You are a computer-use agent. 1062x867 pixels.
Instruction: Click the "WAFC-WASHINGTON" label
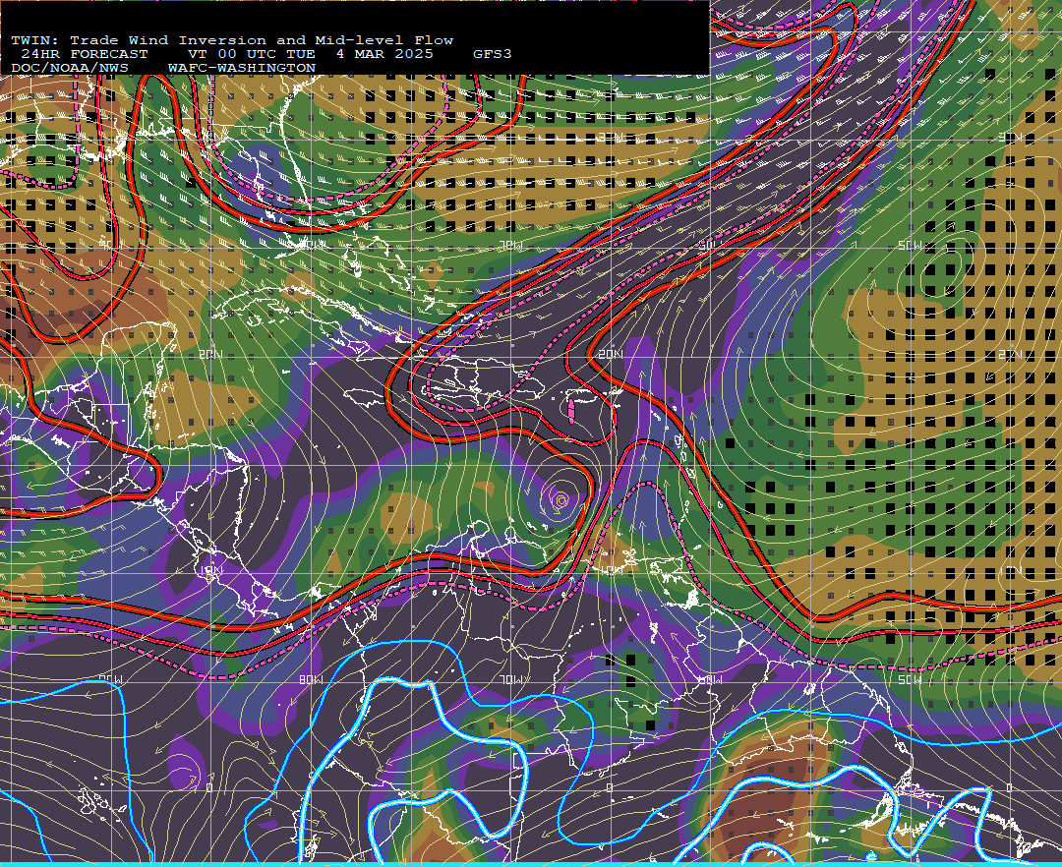(242, 69)
